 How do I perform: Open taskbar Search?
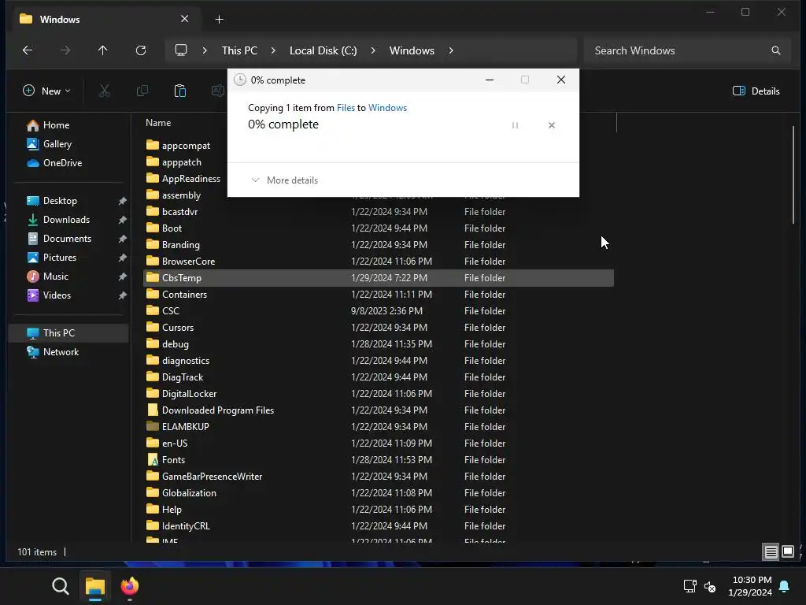pos(60,586)
